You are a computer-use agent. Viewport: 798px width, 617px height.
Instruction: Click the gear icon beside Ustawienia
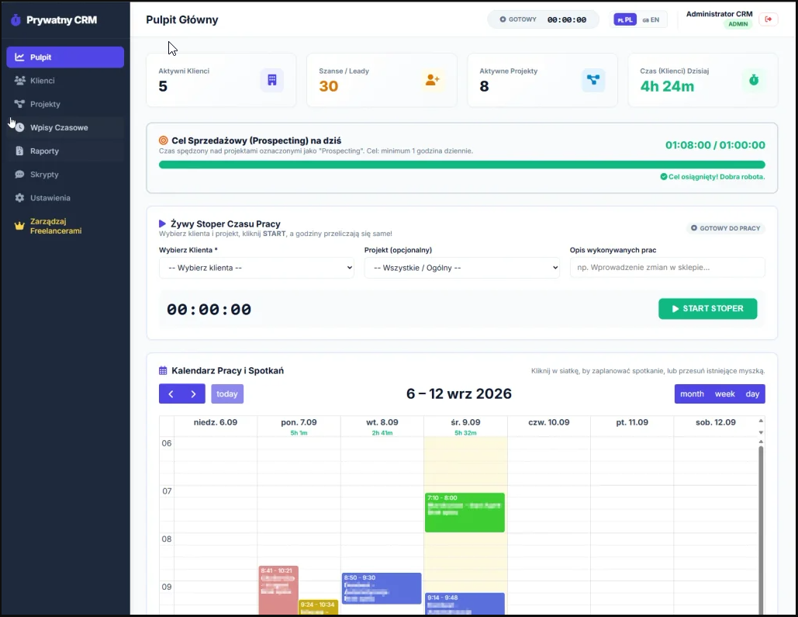click(19, 198)
